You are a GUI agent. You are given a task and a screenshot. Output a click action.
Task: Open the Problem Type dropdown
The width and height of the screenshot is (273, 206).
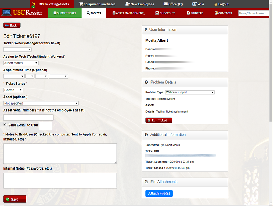pyautogui.click(x=190, y=92)
